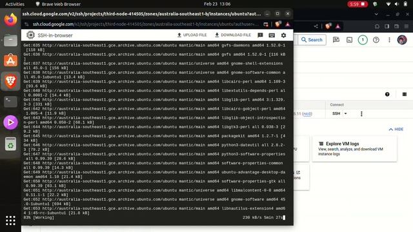
Task: Click the Download File button in the SSH window
Action: 233,35
